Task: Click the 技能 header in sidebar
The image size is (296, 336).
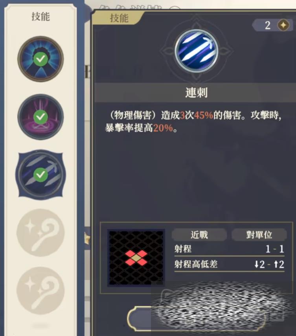Action: pos(40,17)
